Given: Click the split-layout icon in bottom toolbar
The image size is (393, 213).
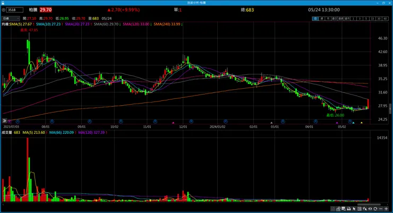Looking at the screenshot, I should point(360,209).
